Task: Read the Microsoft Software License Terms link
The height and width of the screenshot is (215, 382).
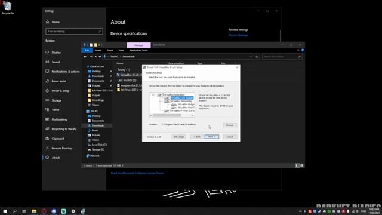Action: 137,173
